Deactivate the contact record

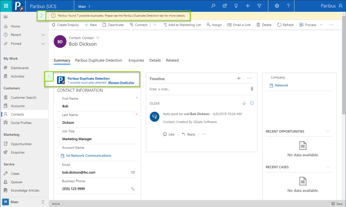tap(113, 25)
